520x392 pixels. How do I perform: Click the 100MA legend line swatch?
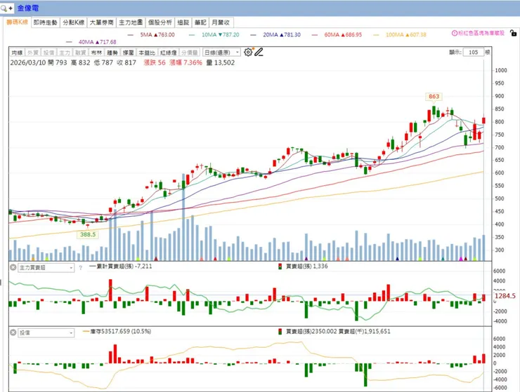376,35
